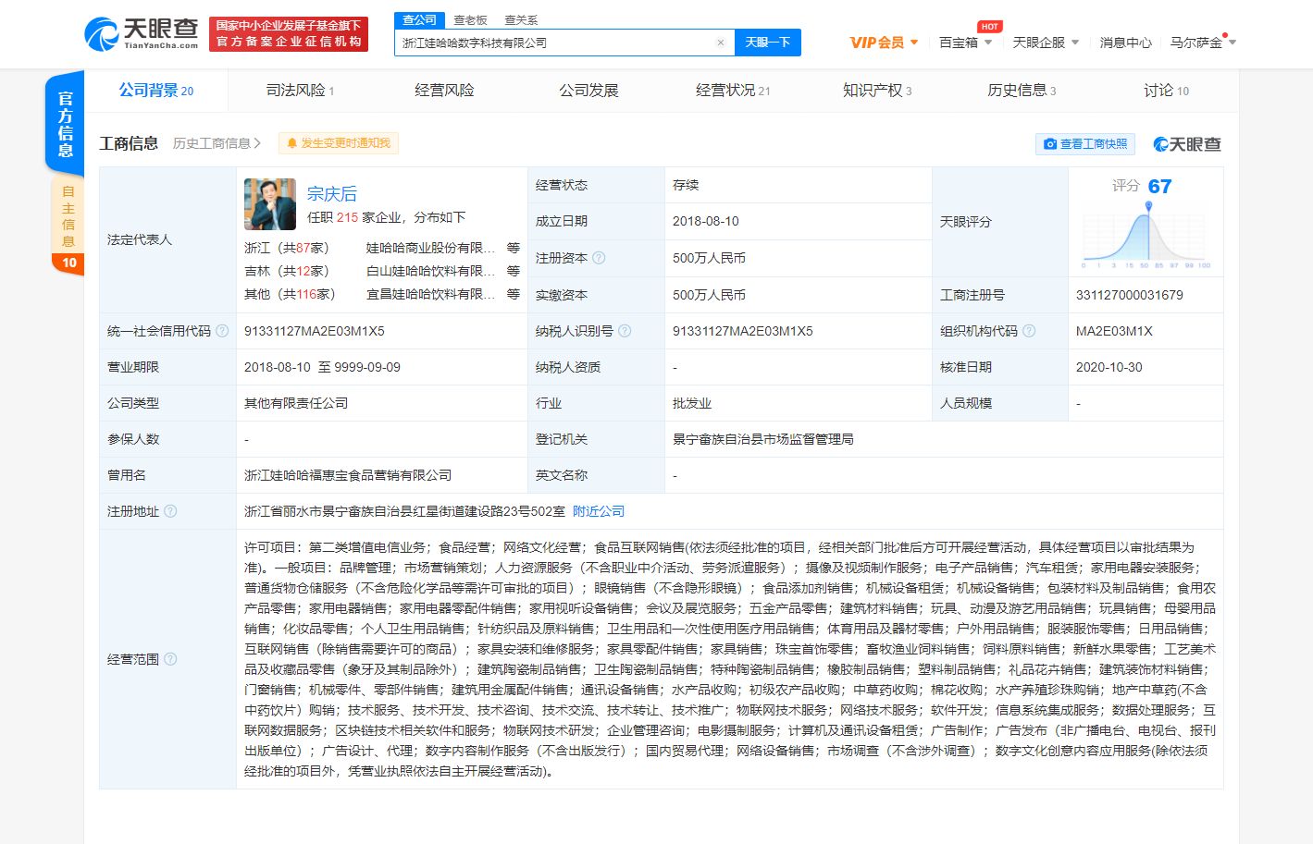Open help icon next to 统一社会信用代码
The height and width of the screenshot is (844, 1313).
(x=222, y=331)
